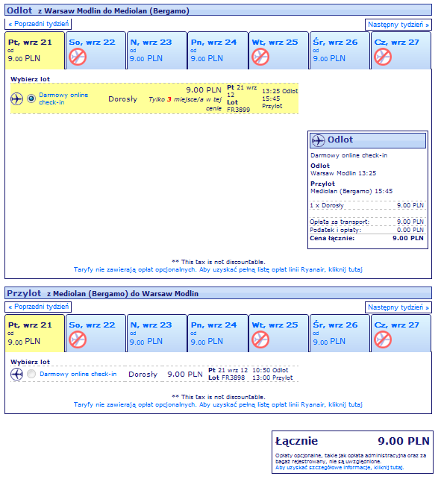
Task: Open Odlot tab Pt, wrz 21
Action: tap(35, 51)
